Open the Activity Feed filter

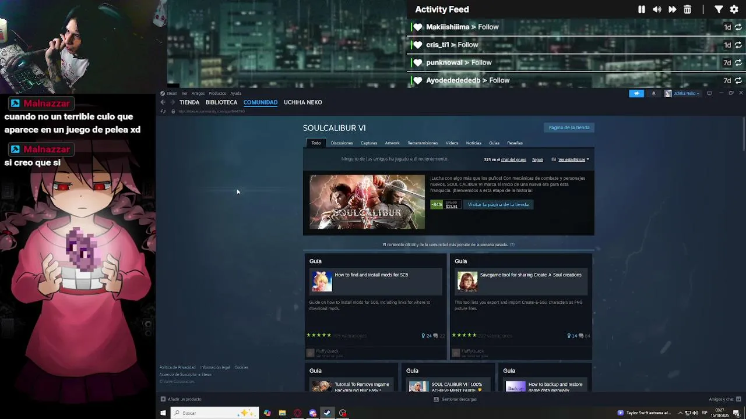click(x=719, y=9)
